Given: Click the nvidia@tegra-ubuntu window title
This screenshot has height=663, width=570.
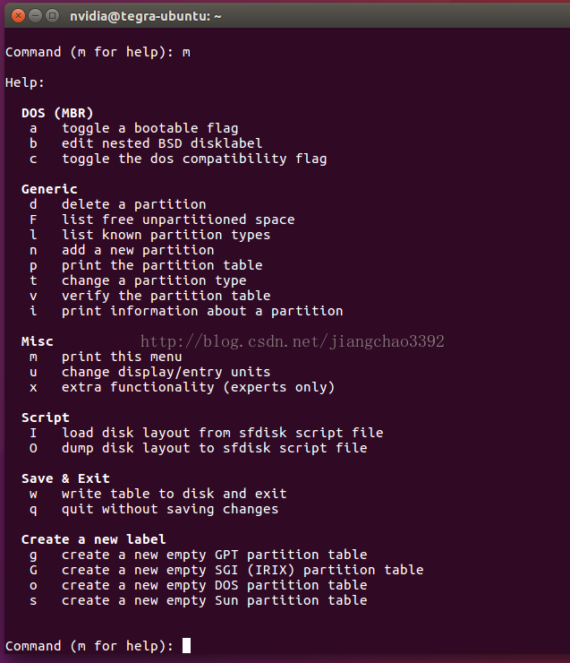Looking at the screenshot, I should click(x=145, y=16).
